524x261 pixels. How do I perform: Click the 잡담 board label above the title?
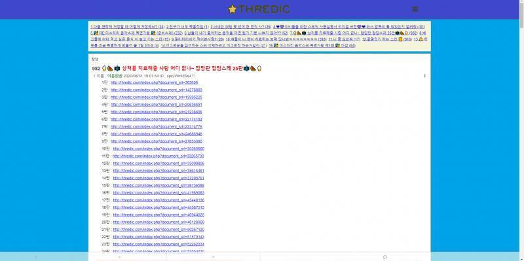(95, 59)
